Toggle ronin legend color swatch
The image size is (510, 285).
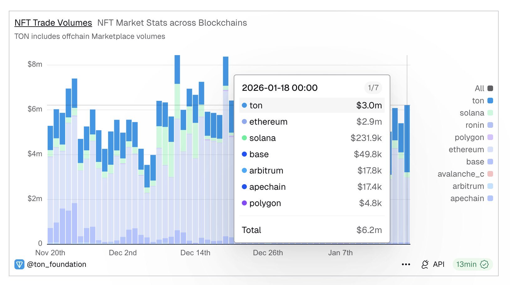click(x=490, y=125)
